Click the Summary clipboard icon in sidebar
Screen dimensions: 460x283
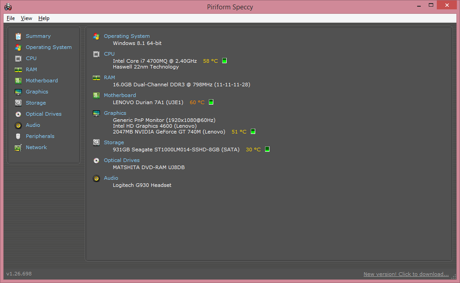coord(18,36)
